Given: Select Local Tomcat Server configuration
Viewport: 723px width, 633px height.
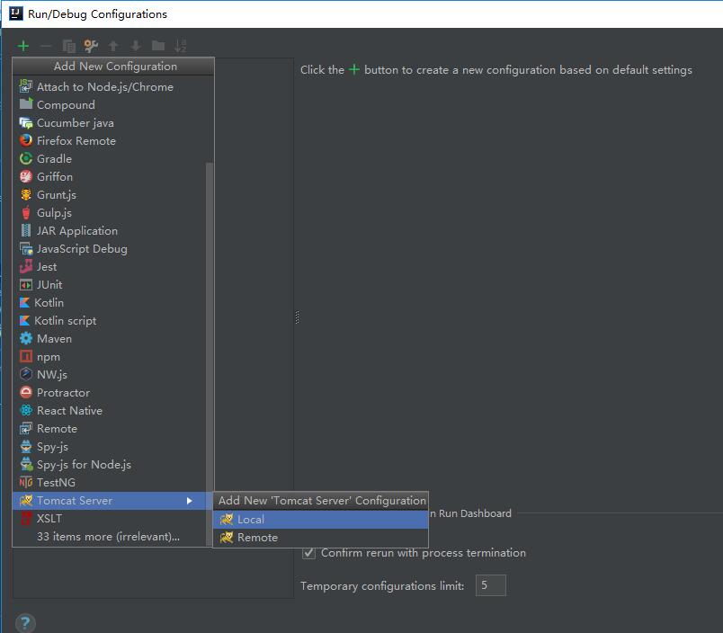Looking at the screenshot, I should tap(250, 520).
